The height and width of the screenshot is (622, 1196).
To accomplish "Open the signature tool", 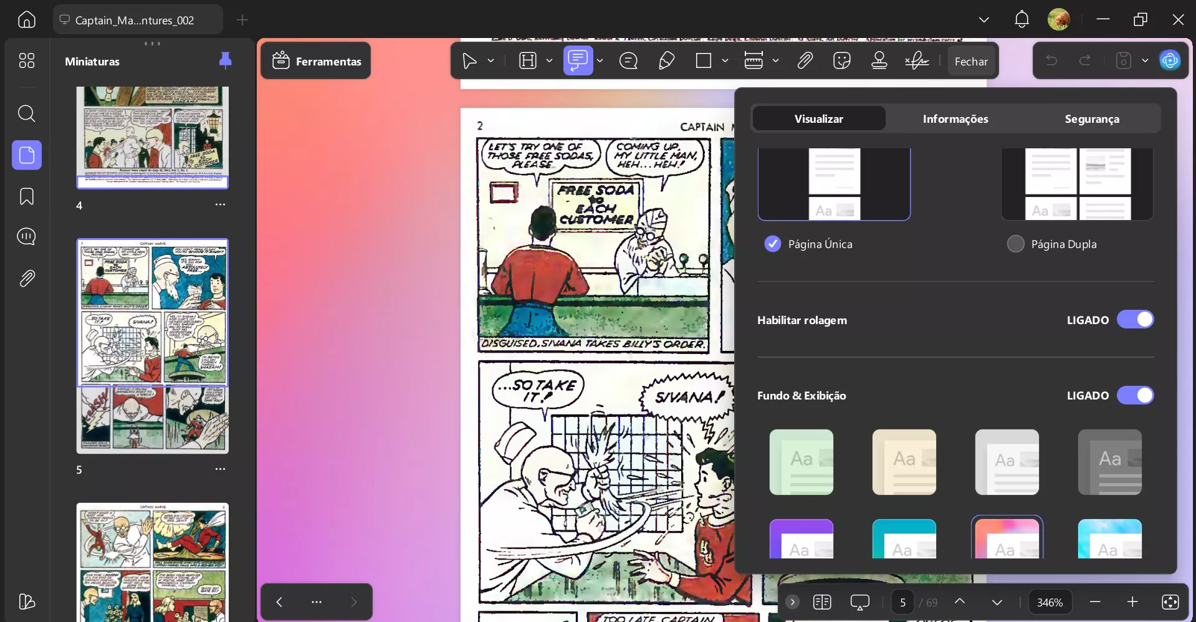I will coord(917,60).
